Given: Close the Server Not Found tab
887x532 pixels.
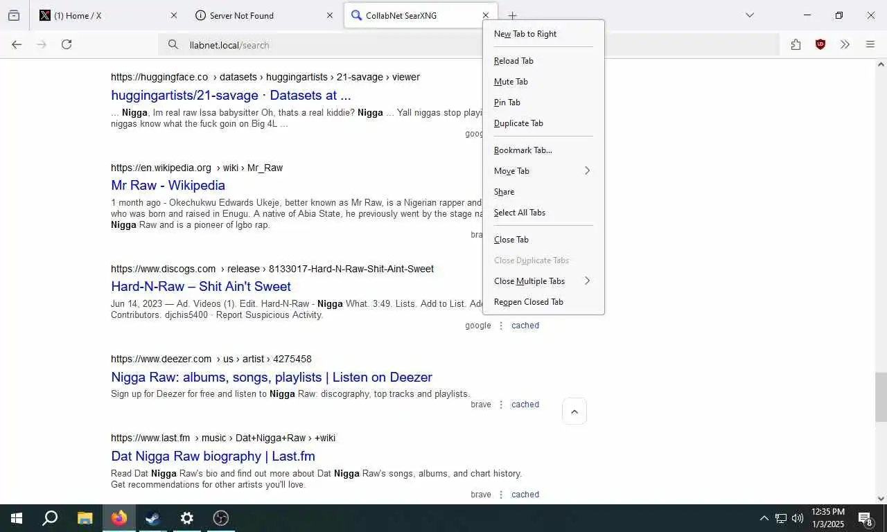Looking at the screenshot, I should pyautogui.click(x=330, y=15).
